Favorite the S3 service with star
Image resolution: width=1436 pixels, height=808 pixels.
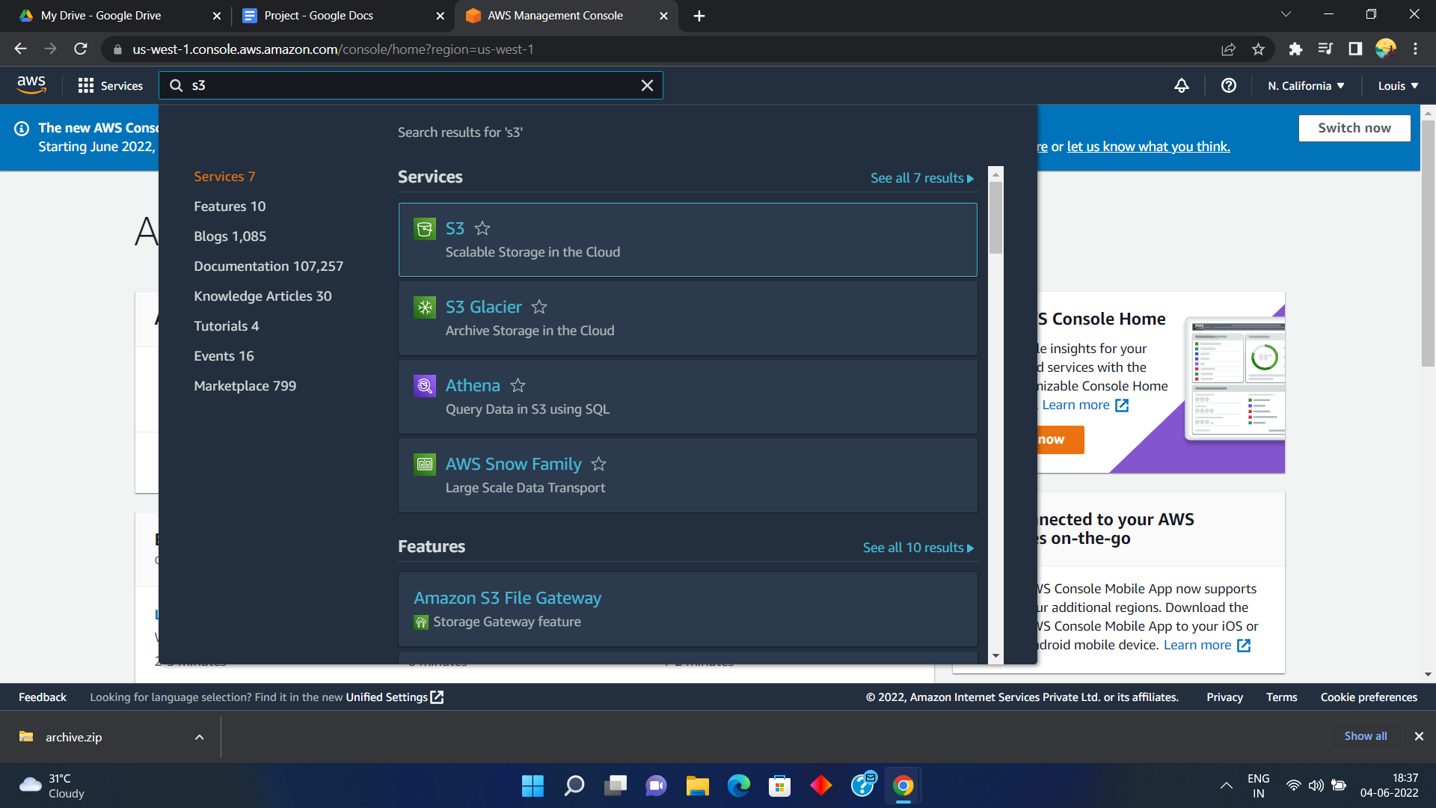pos(482,228)
